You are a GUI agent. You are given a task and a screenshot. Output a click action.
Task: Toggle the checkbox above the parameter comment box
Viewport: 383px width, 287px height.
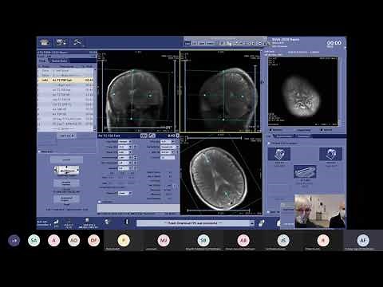(100, 202)
